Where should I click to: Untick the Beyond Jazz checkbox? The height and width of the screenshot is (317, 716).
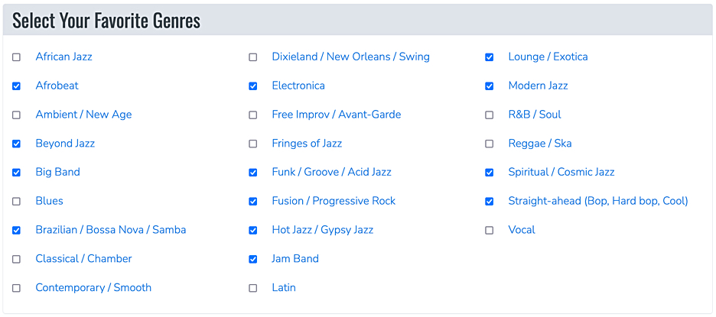coord(16,144)
